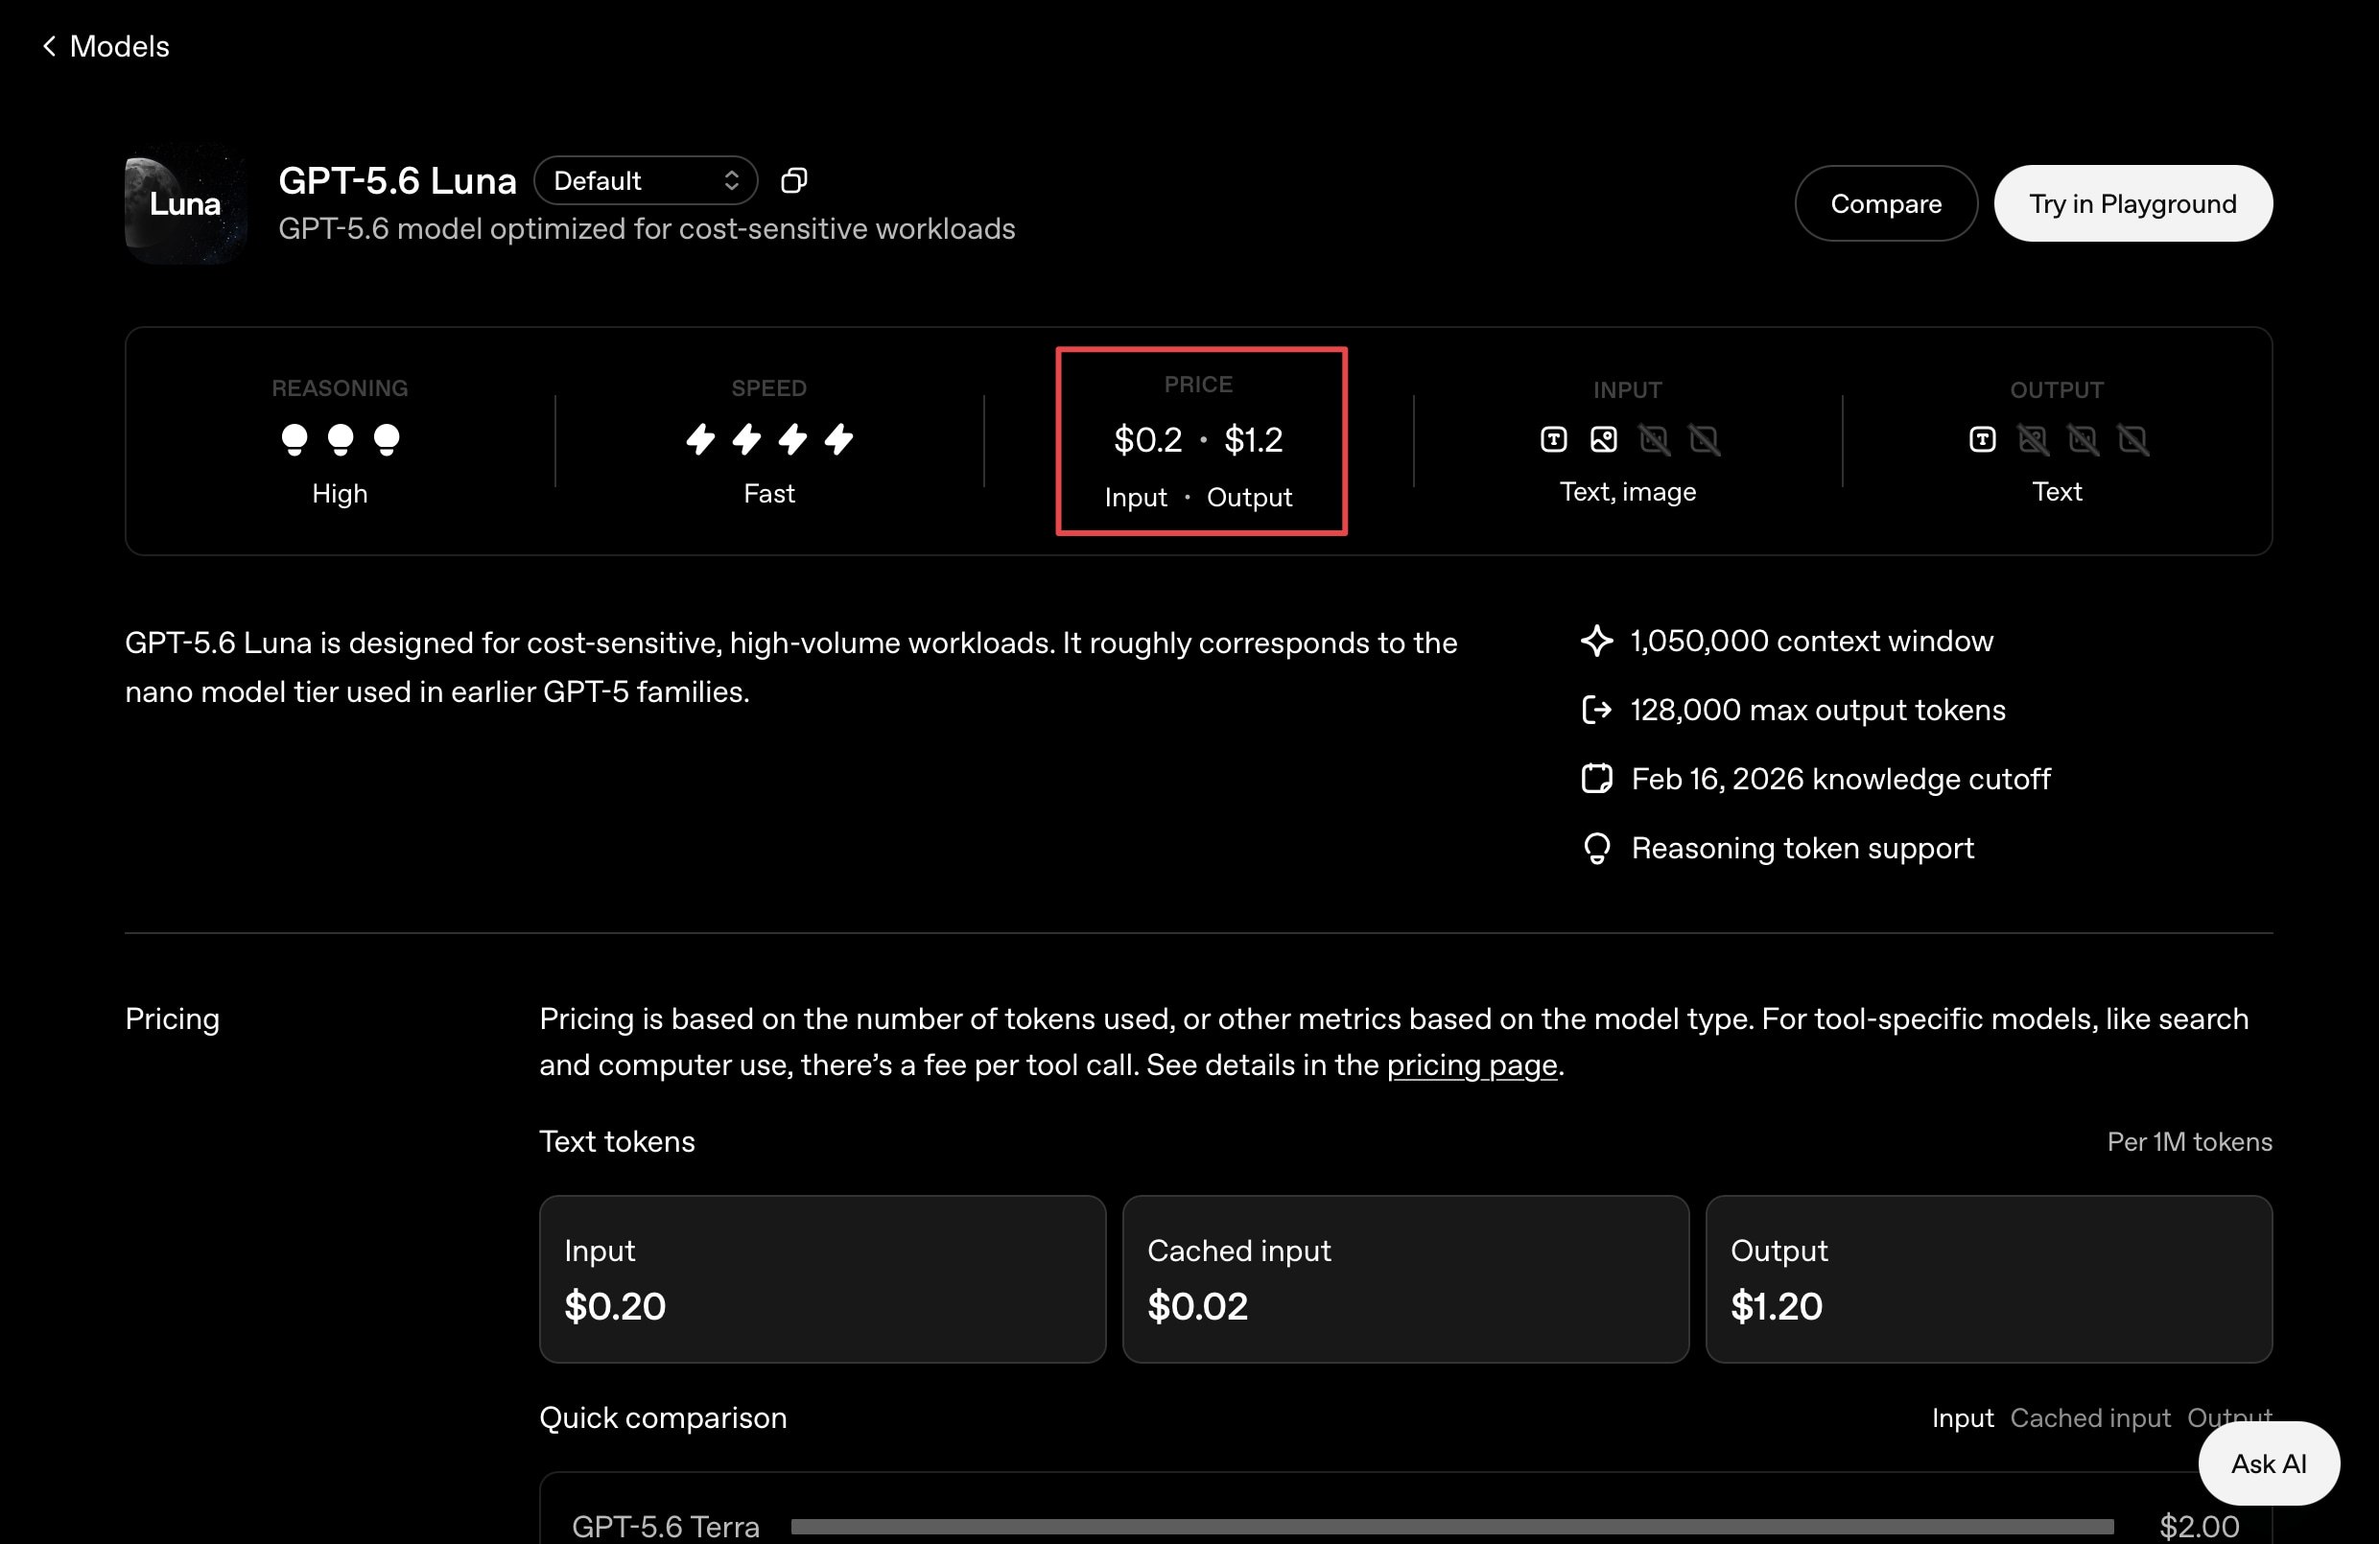Copy the model name with the copy icon
Image resolution: width=2379 pixels, height=1544 pixels.
[793, 180]
